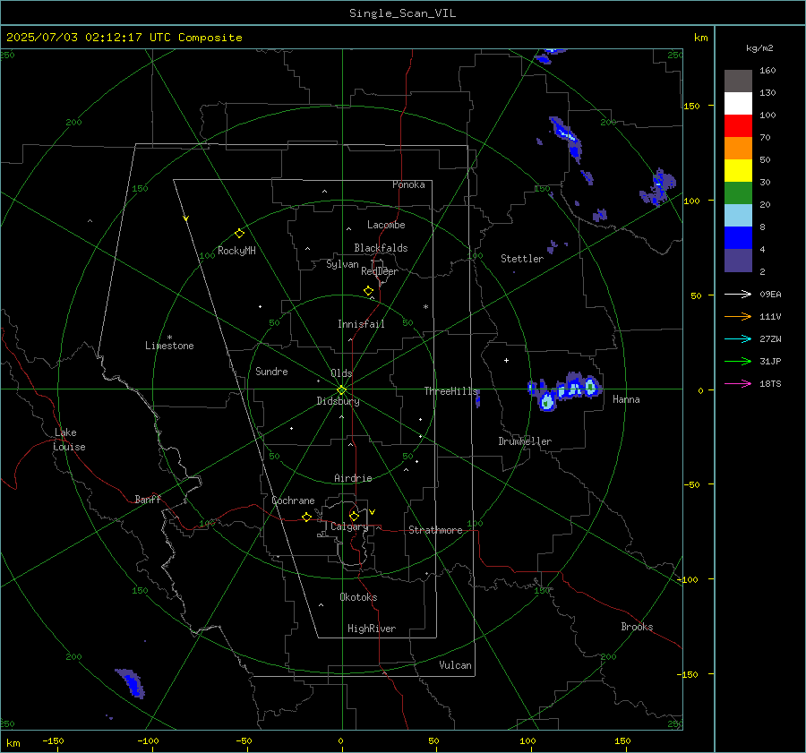806x753 pixels.
Task: Pick the green 20-30 legend swatch
Action: click(738, 193)
